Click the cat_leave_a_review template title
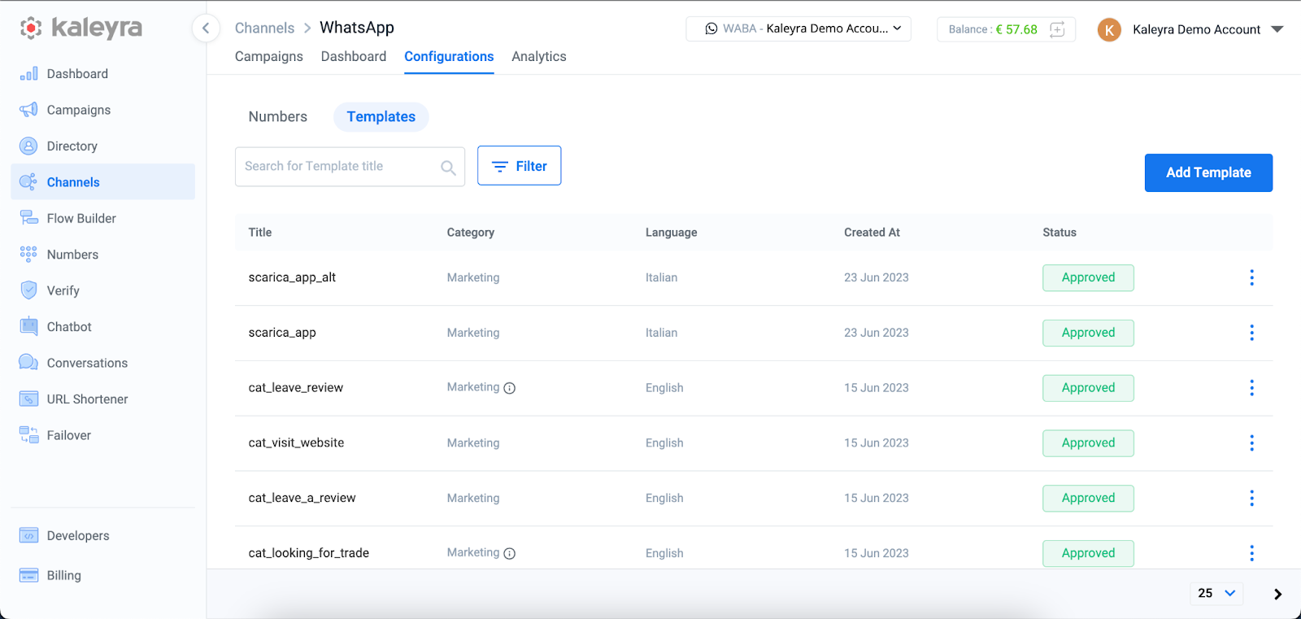Viewport: 1301px width, 619px height. point(302,498)
